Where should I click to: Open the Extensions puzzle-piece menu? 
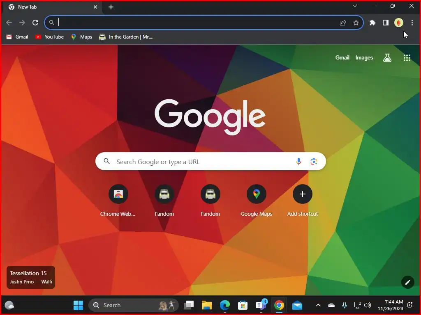click(x=372, y=23)
